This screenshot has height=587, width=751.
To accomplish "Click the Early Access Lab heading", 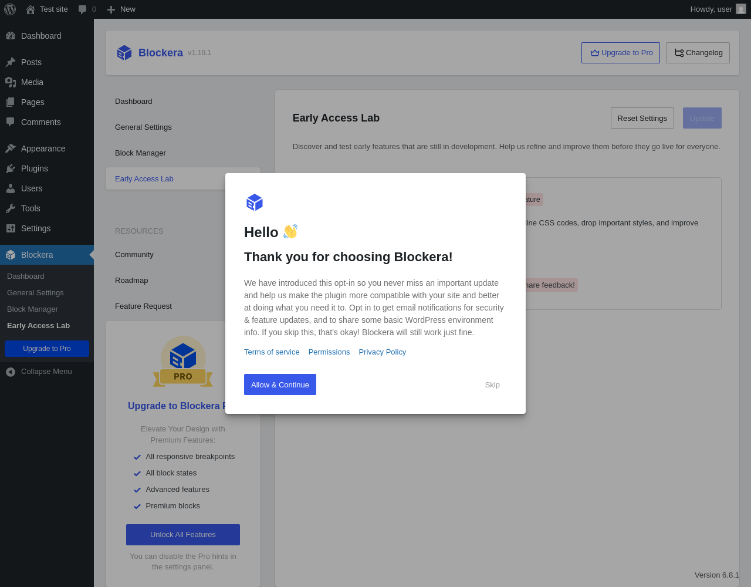I will pos(336,118).
